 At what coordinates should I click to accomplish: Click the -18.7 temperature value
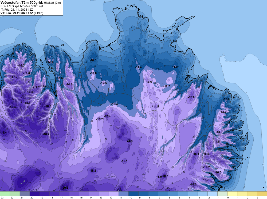46,134
